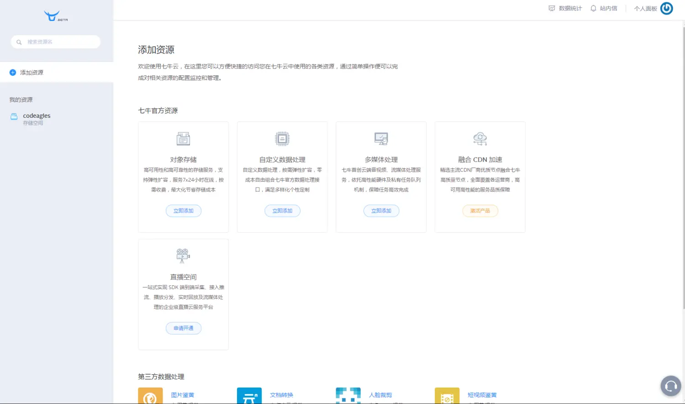Click the blue user avatar icon
The width and height of the screenshot is (685, 404).
pos(667,8)
